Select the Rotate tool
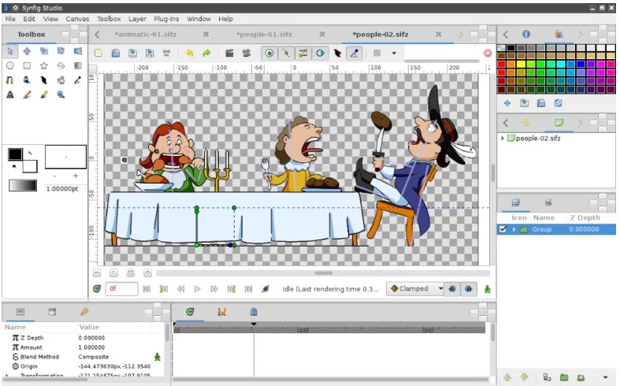620x386 pixels. point(61,51)
